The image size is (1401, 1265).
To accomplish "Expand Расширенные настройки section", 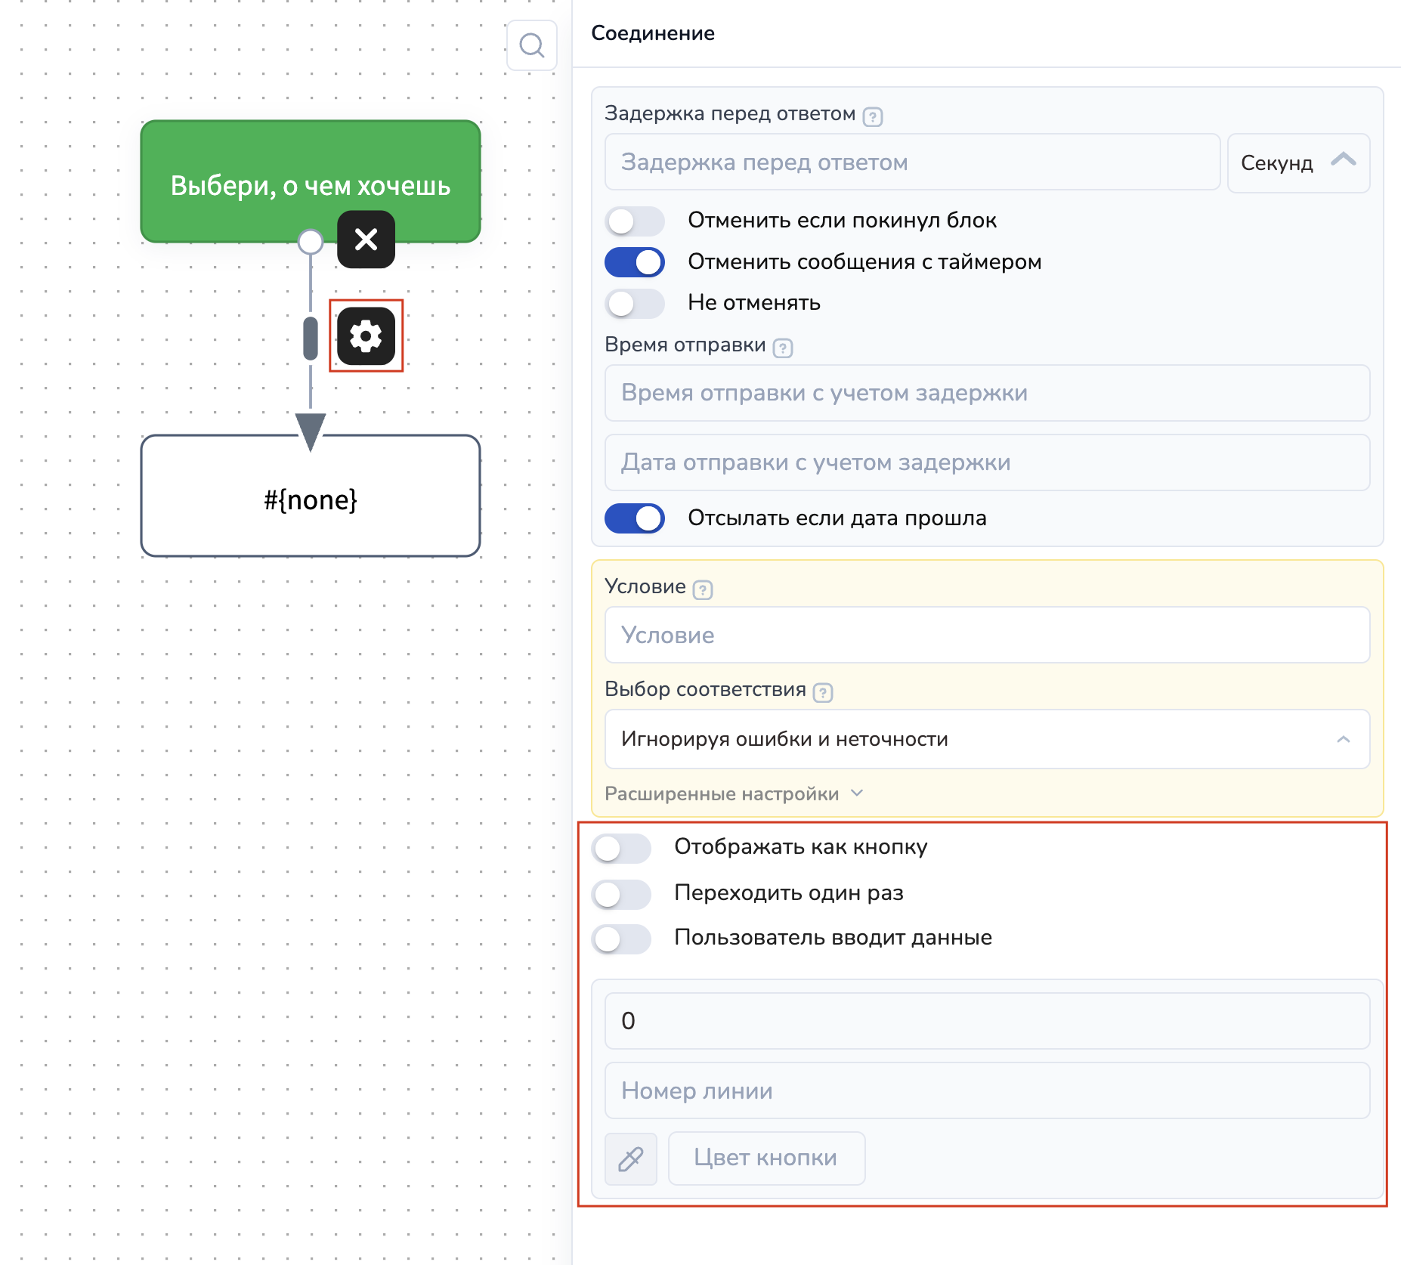I will click(x=733, y=793).
